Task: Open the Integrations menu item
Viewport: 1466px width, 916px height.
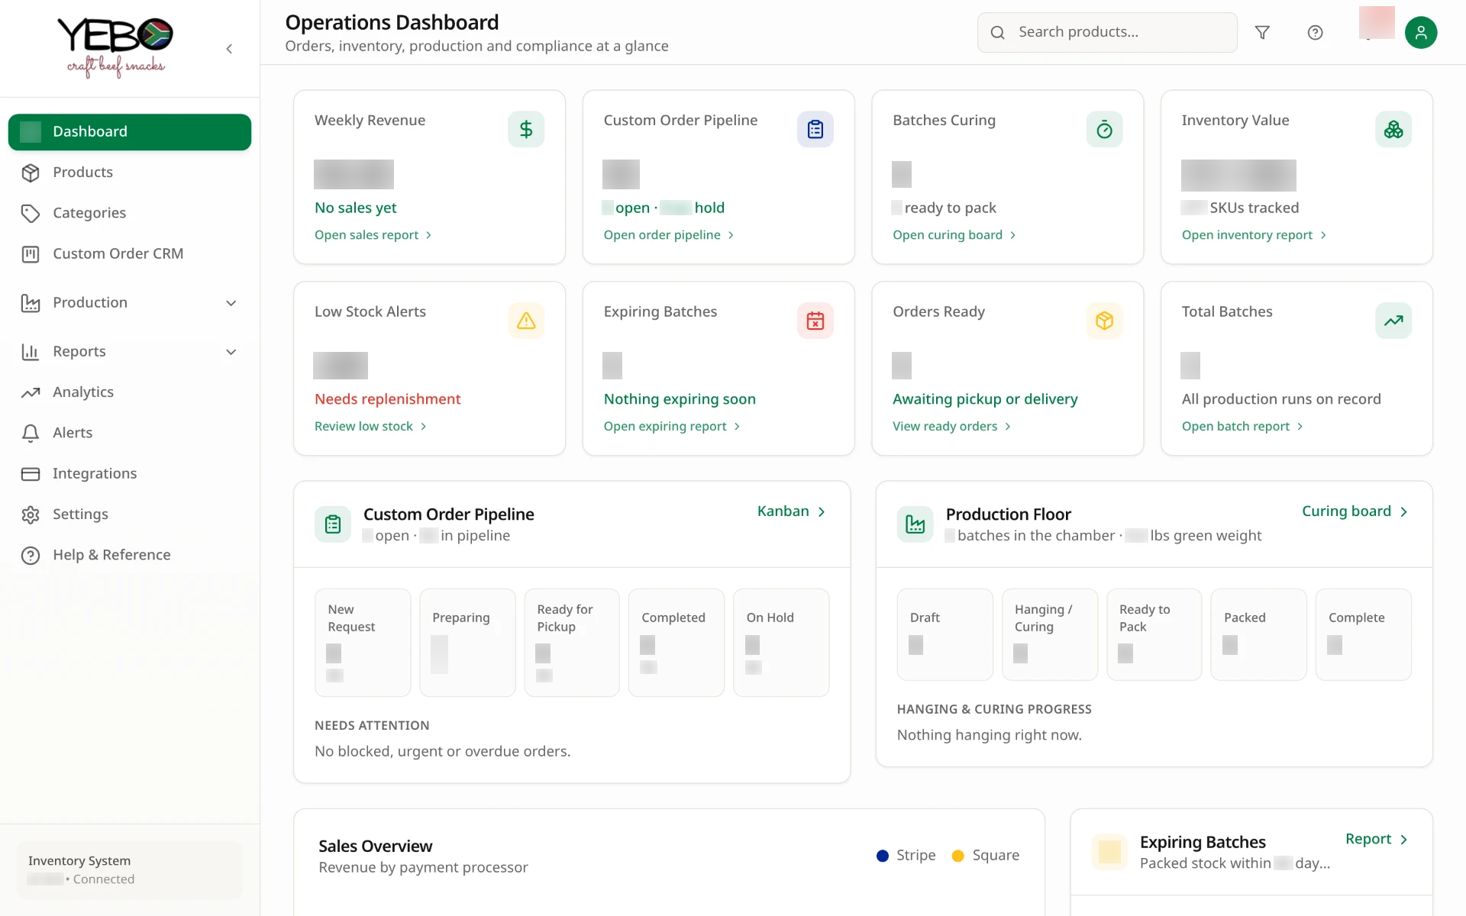Action: (x=130, y=474)
